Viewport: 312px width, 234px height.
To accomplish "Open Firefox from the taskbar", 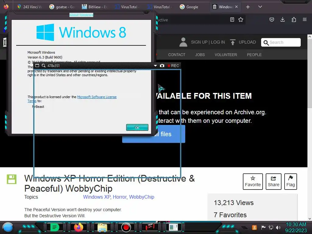I will coord(78,227).
